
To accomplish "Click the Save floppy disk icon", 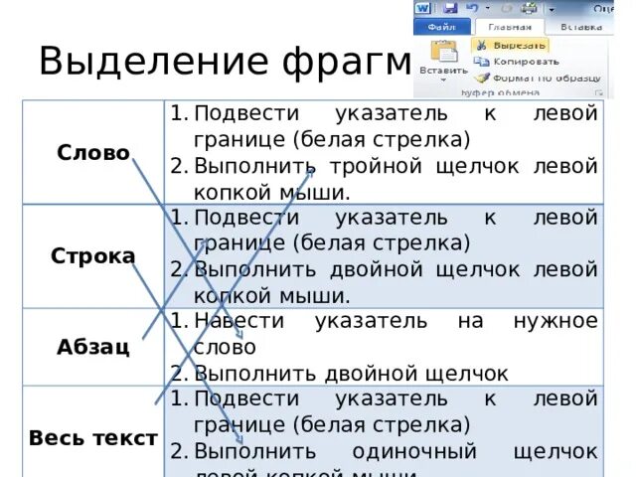I will (x=450, y=8).
